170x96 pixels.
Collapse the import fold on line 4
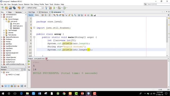[34, 28]
